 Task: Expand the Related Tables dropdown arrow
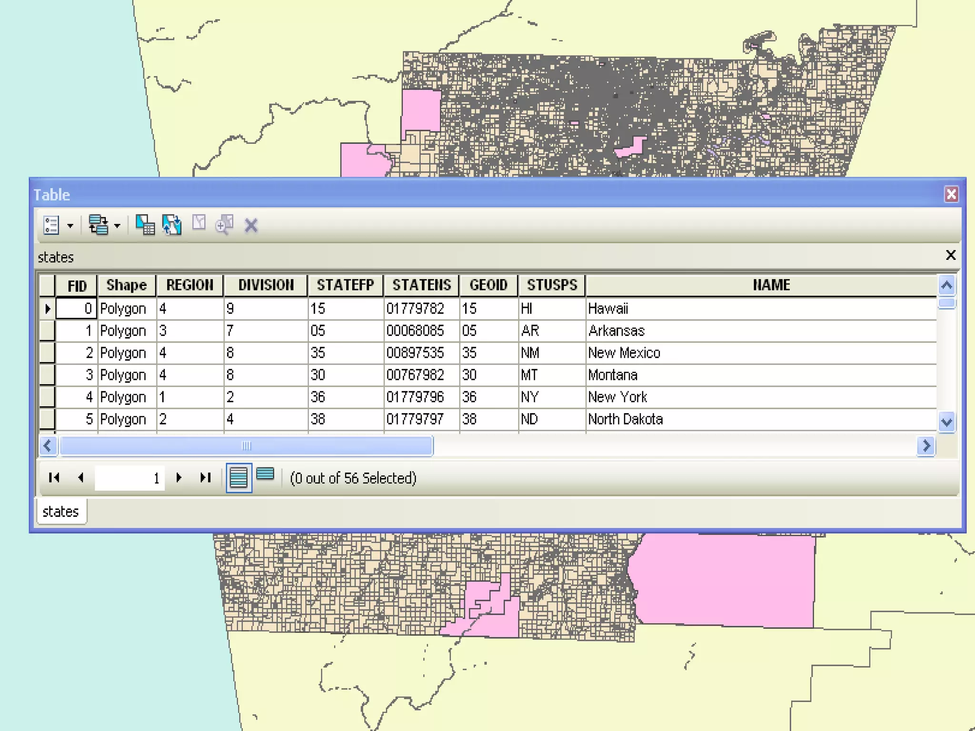coord(117,226)
